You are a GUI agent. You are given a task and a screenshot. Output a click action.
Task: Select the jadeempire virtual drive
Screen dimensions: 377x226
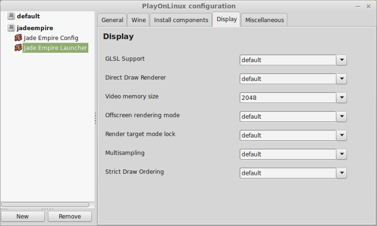click(35, 28)
